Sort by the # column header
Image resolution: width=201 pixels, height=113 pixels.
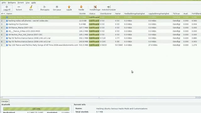pyautogui.click(x=3, y=13)
